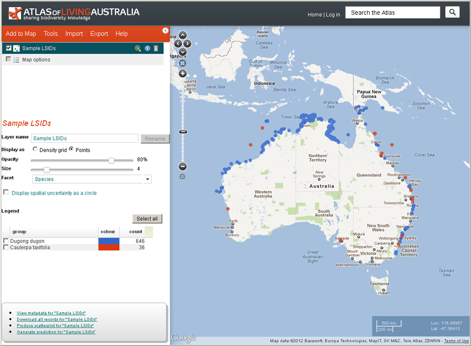Pan the map up

(x=183, y=35)
